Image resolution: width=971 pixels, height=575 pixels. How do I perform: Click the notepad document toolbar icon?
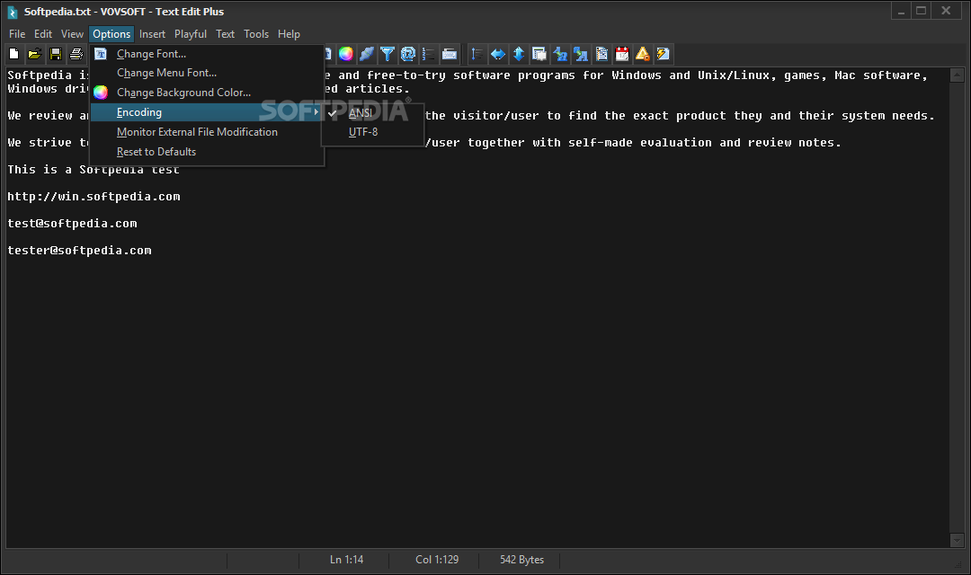pyautogui.click(x=601, y=55)
